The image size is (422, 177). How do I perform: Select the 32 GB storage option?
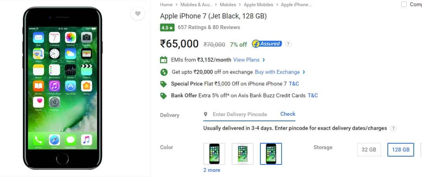369,150
